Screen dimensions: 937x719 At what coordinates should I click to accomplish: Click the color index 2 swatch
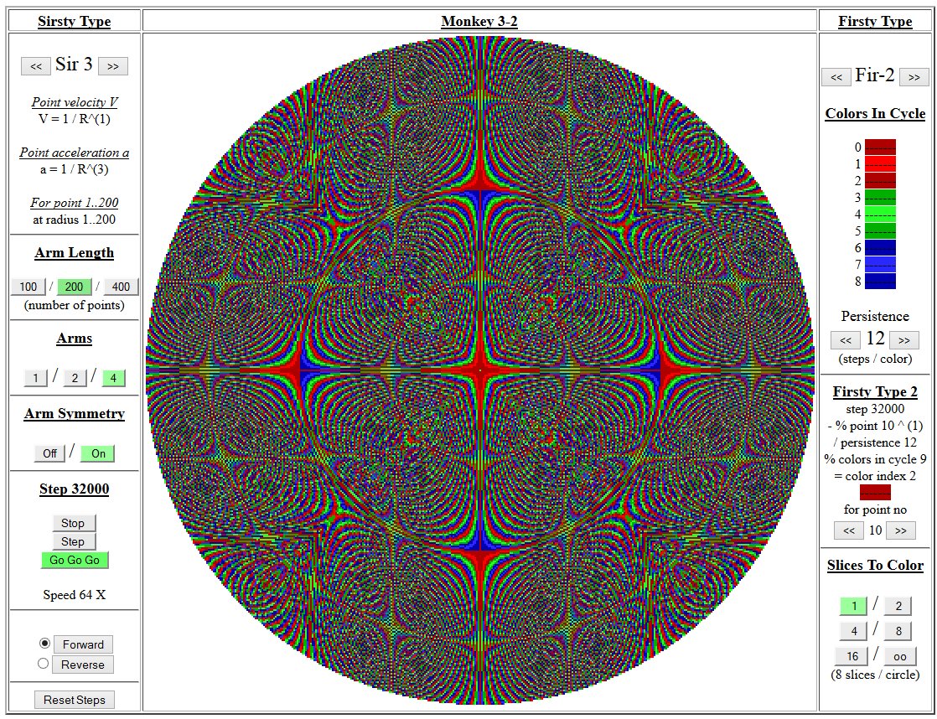[x=875, y=493]
